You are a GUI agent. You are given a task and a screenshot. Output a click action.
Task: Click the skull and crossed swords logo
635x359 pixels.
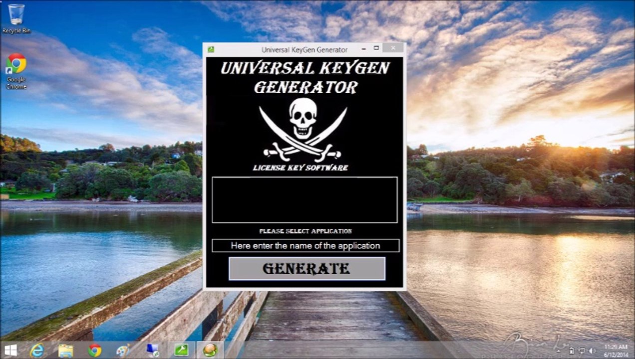click(x=303, y=129)
